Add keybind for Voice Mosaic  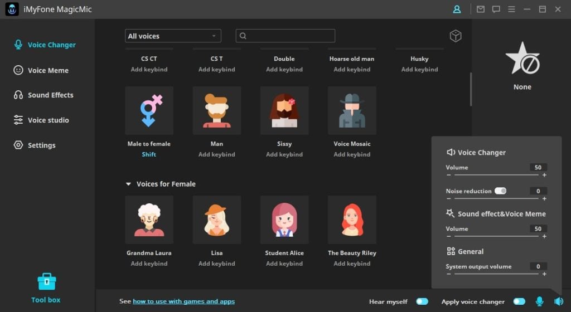[x=352, y=154]
